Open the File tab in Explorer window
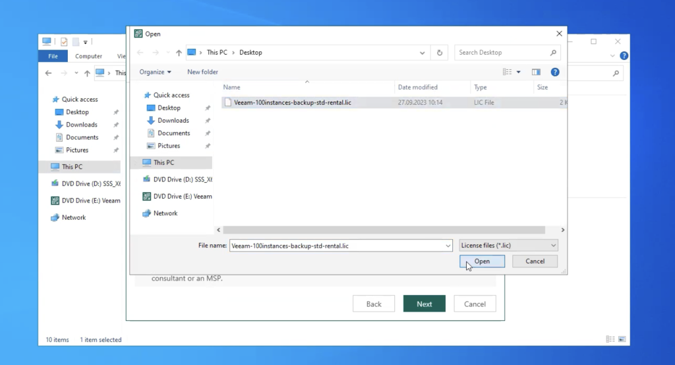 point(53,56)
